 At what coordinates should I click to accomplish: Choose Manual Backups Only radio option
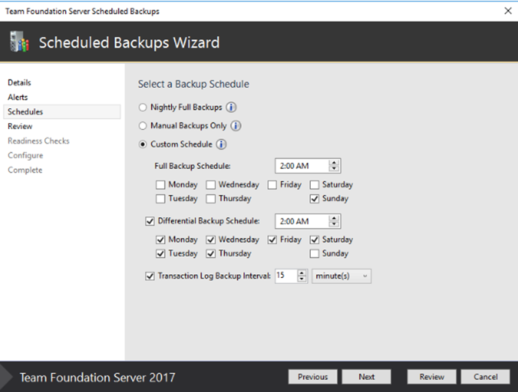point(143,126)
